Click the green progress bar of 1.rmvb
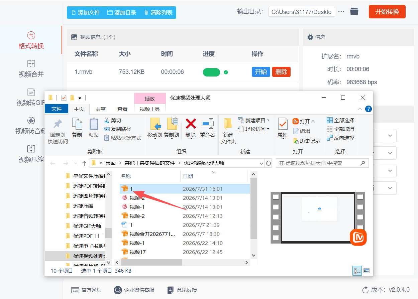Screen dimensions: 418x299 tap(211, 72)
